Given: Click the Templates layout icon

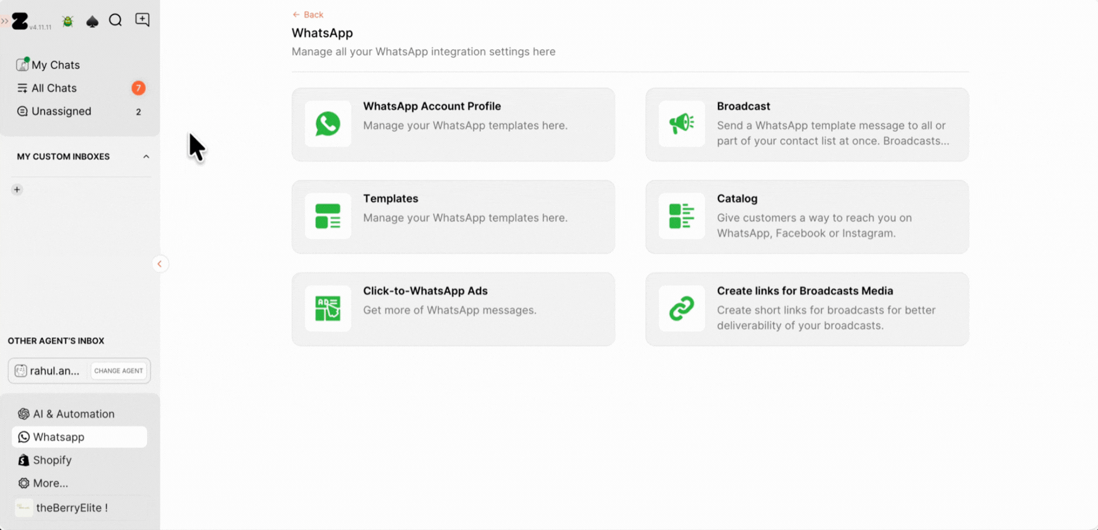Looking at the screenshot, I should [328, 216].
